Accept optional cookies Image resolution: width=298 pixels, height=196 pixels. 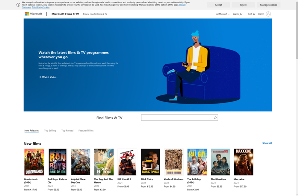[218, 5]
